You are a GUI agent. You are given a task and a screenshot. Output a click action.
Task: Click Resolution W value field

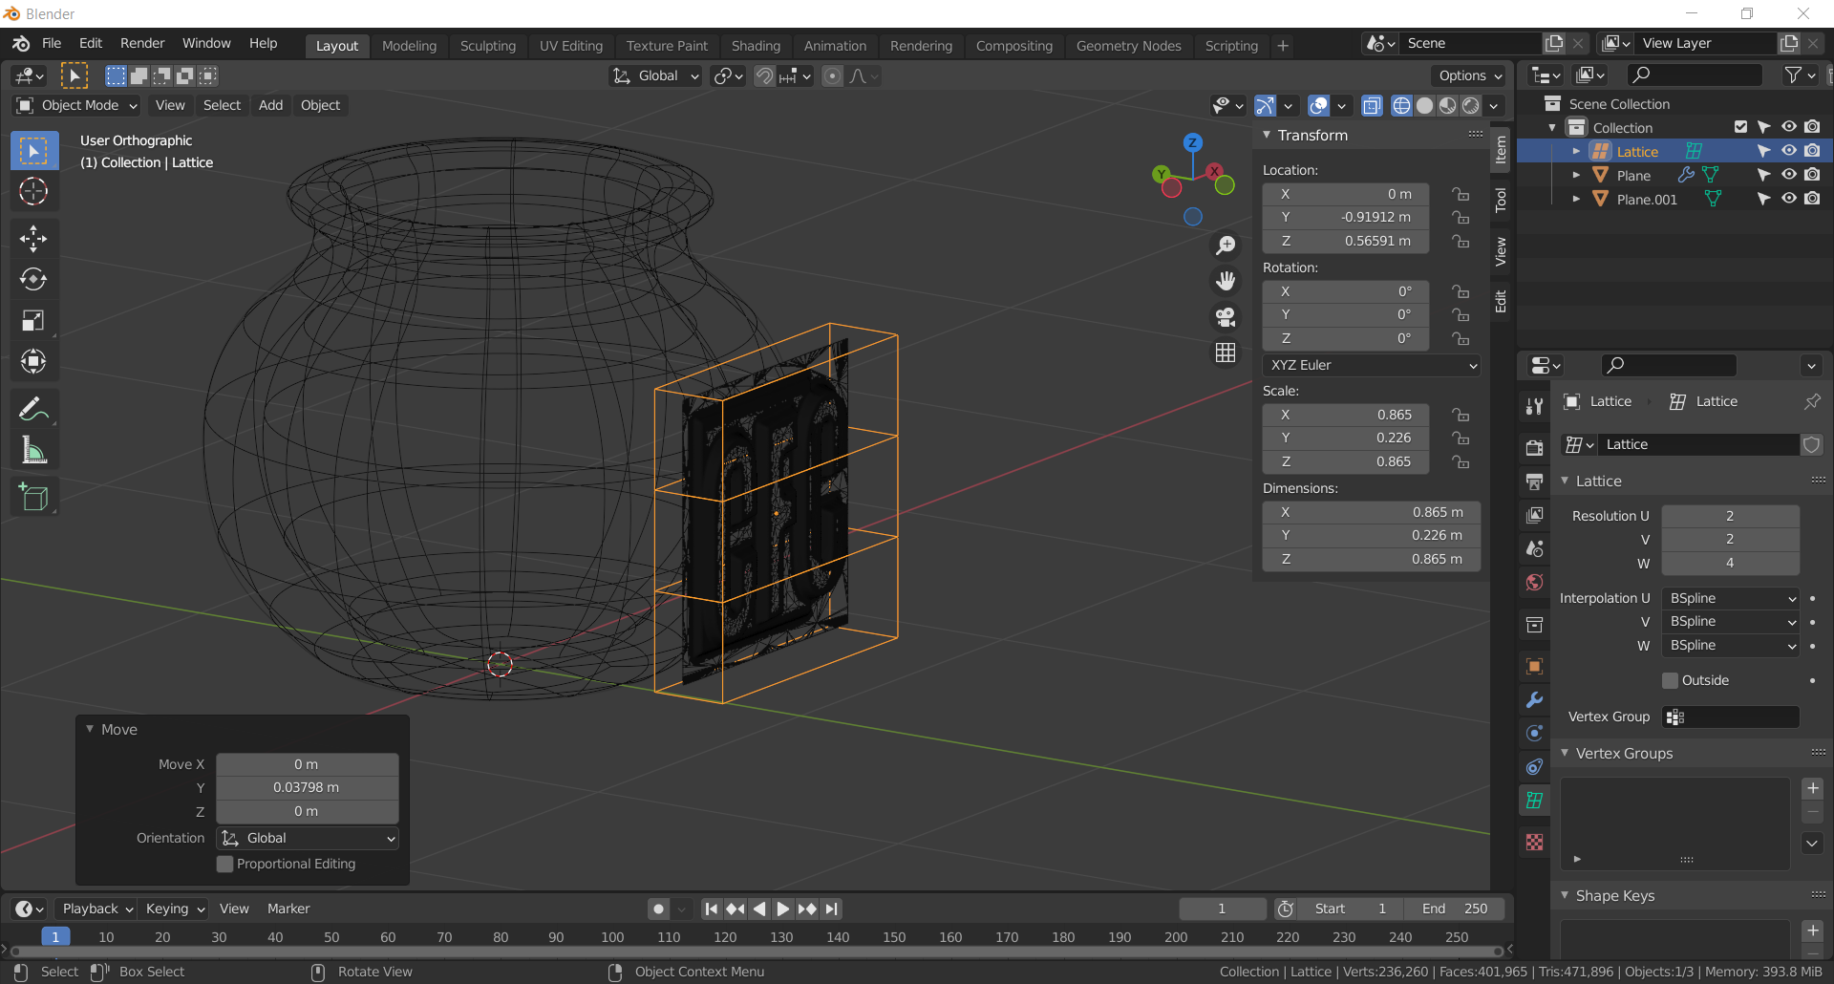[1731, 564]
